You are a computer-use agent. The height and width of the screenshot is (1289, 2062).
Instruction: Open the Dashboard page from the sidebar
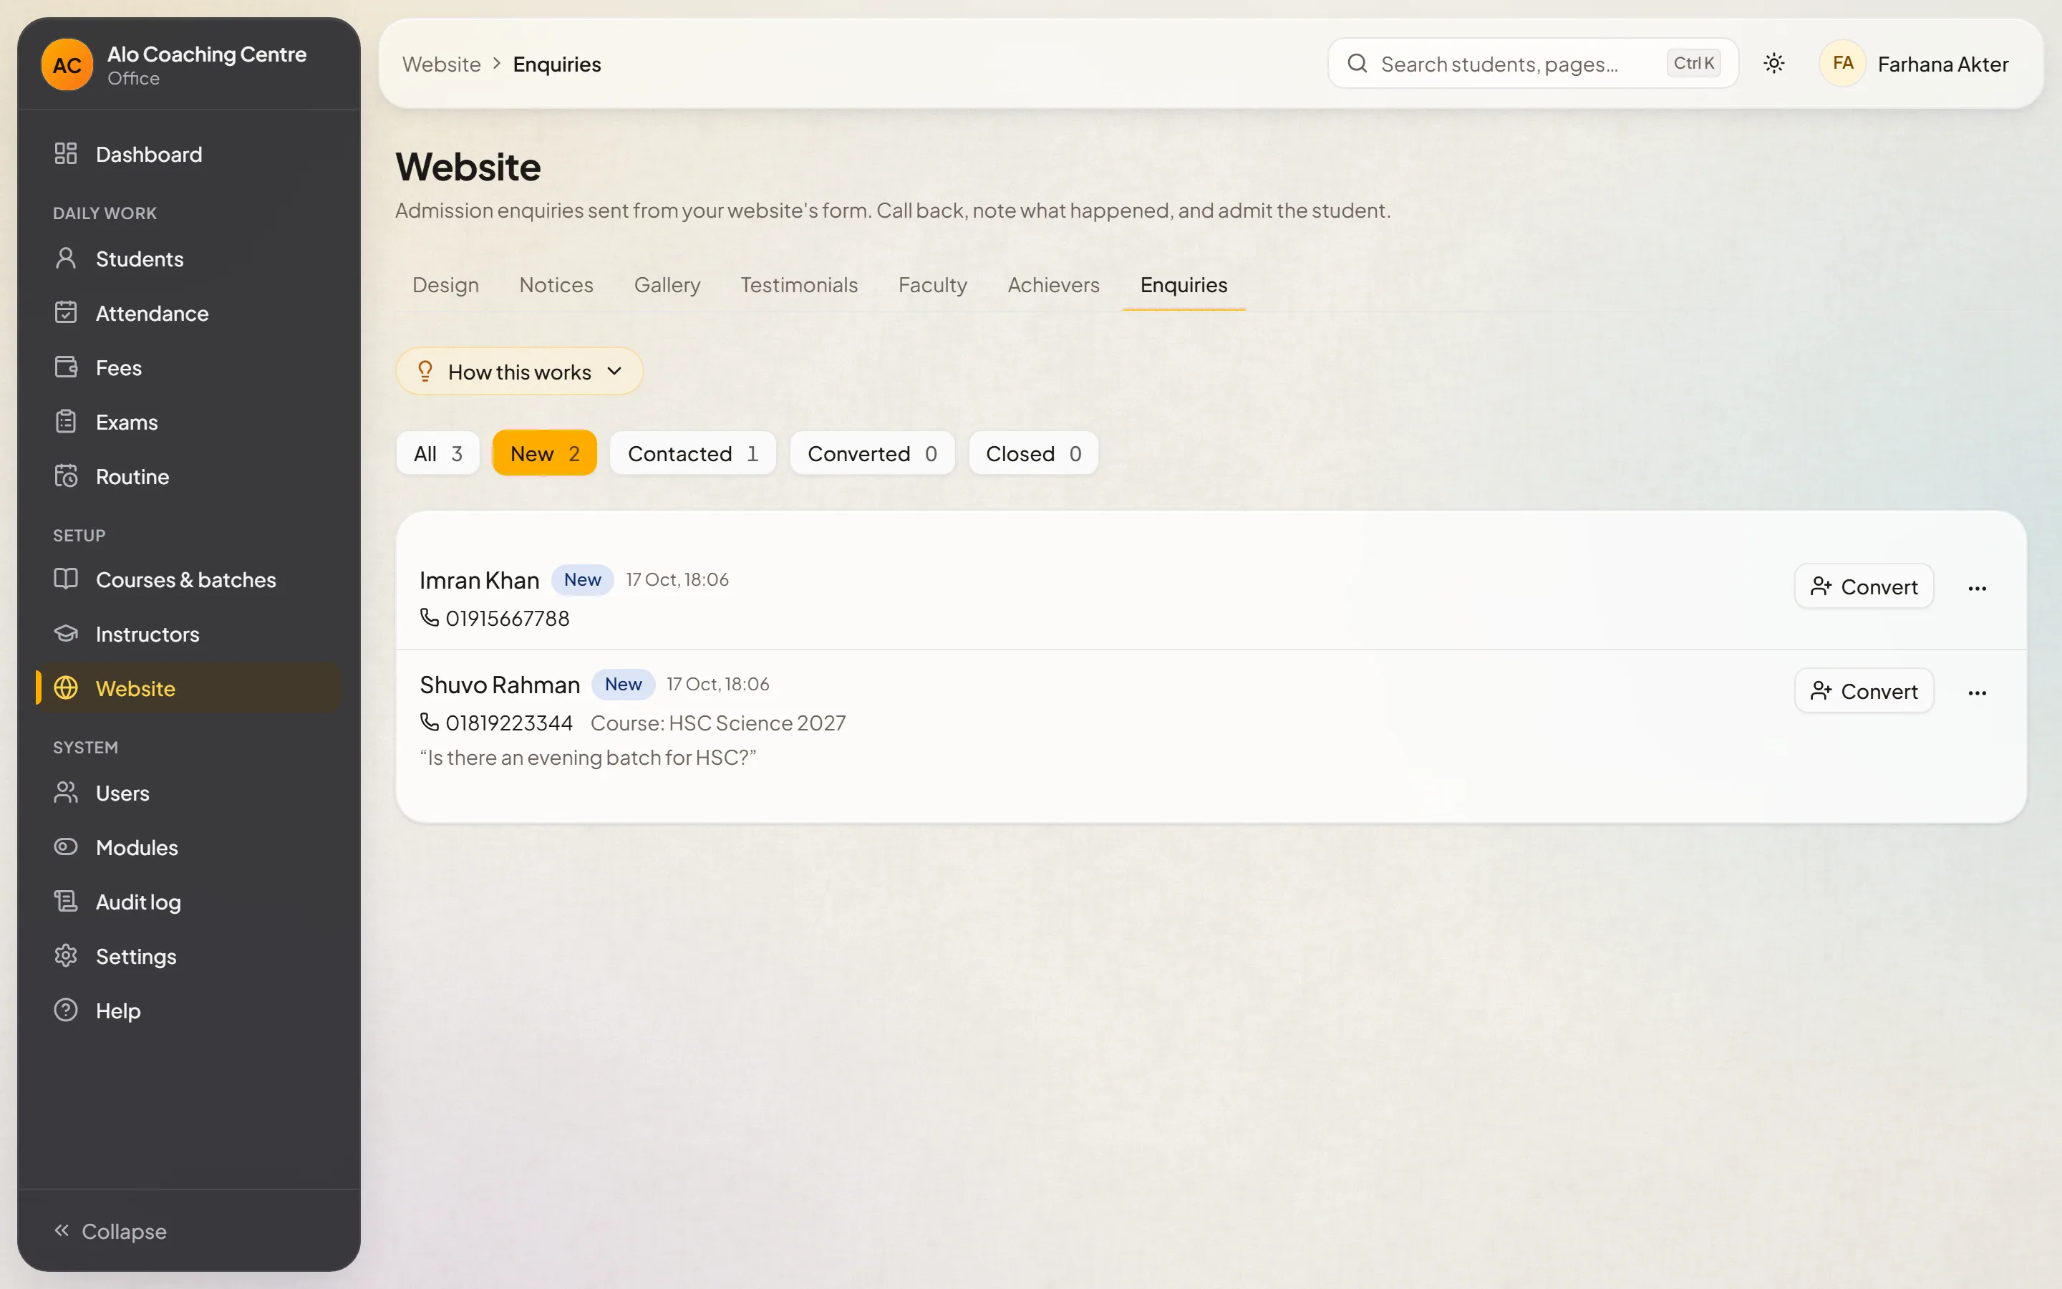188,154
